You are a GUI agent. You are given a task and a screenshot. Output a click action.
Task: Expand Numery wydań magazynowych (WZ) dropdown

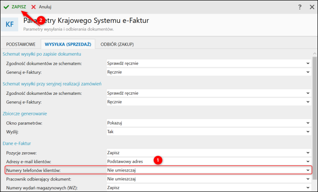[308, 188]
